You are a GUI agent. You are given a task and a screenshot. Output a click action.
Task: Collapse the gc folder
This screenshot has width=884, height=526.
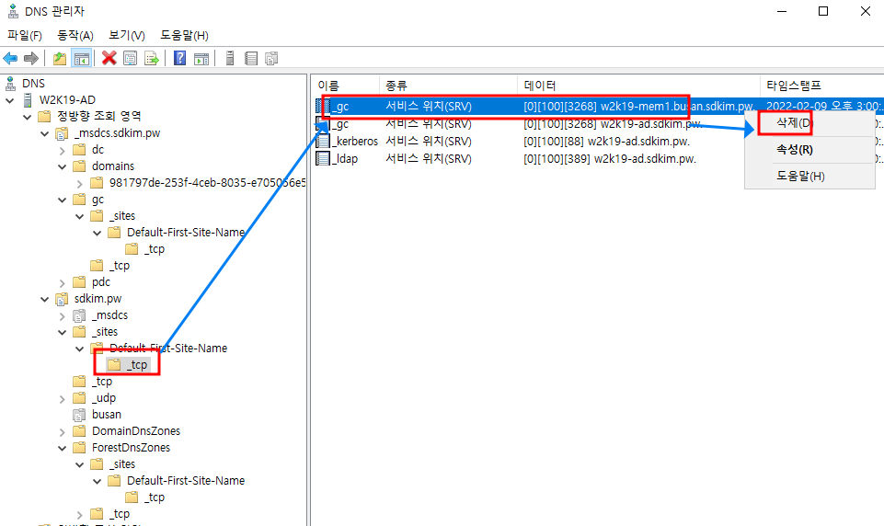point(62,200)
